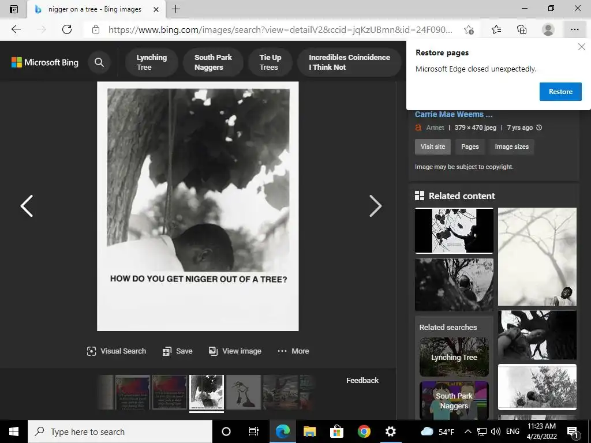
Task: Open the Bing search magnifier
Action: tap(99, 62)
